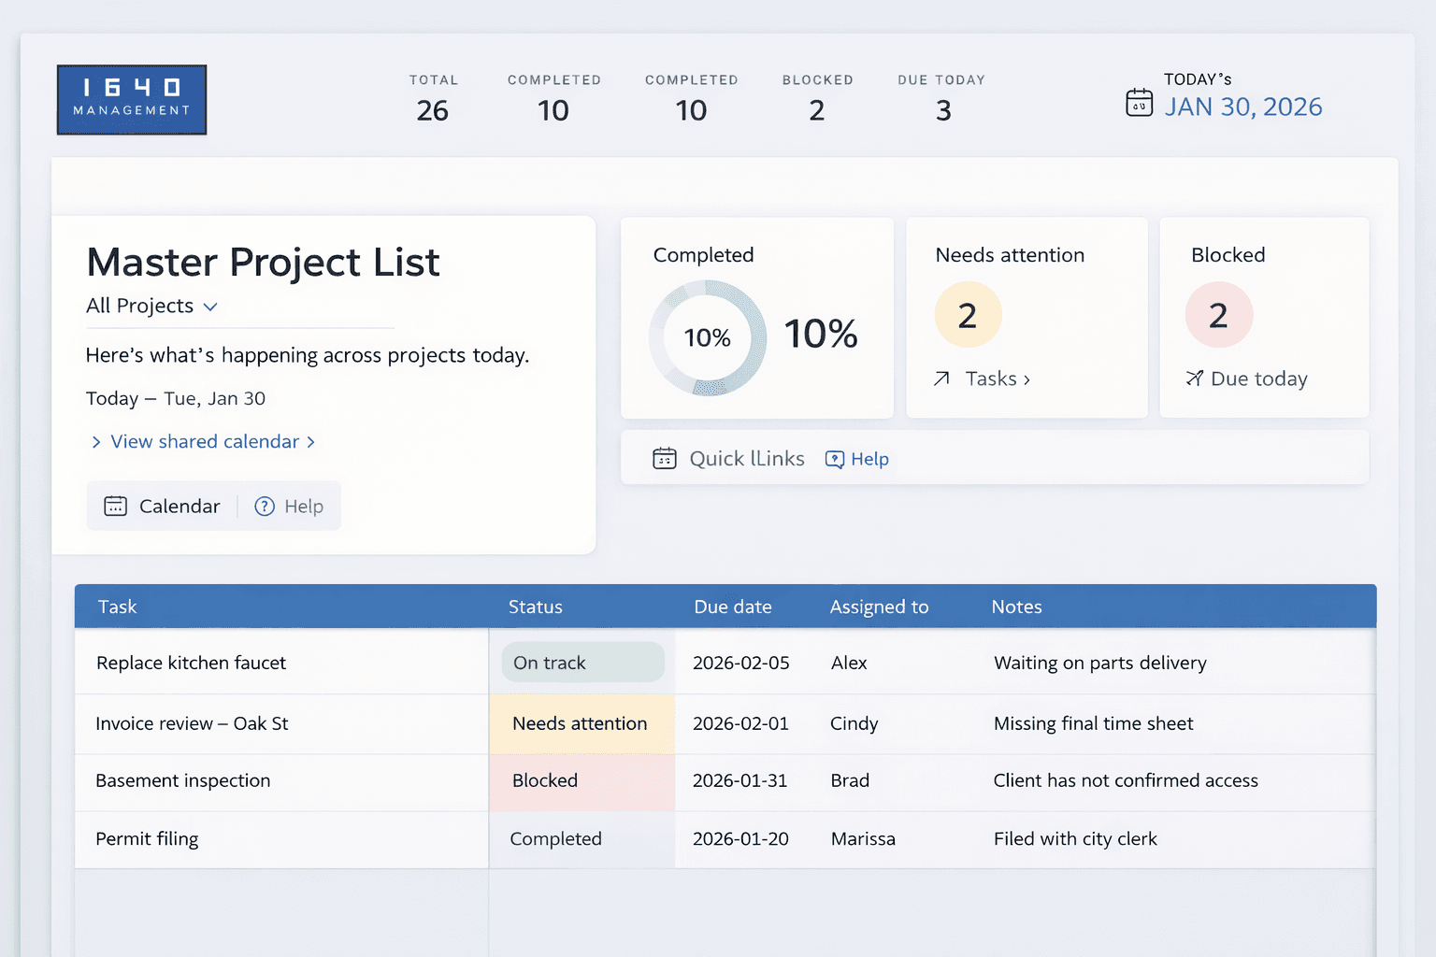1436x957 pixels.
Task: Click the On track status badge
Action: (x=582, y=663)
